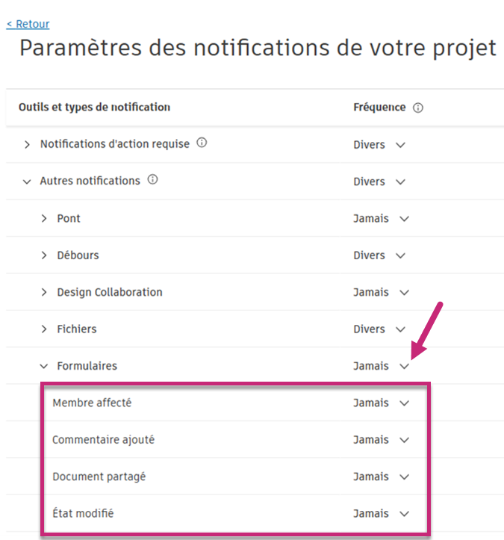Image resolution: width=504 pixels, height=540 pixels.
Task: Expand the Débours row
Action: (44, 255)
